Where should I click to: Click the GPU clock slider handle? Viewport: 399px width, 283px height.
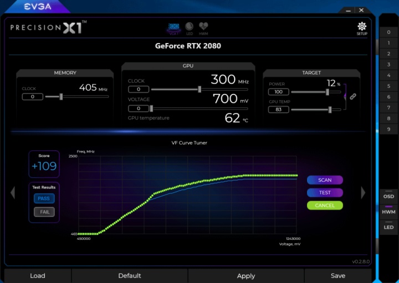(199, 90)
